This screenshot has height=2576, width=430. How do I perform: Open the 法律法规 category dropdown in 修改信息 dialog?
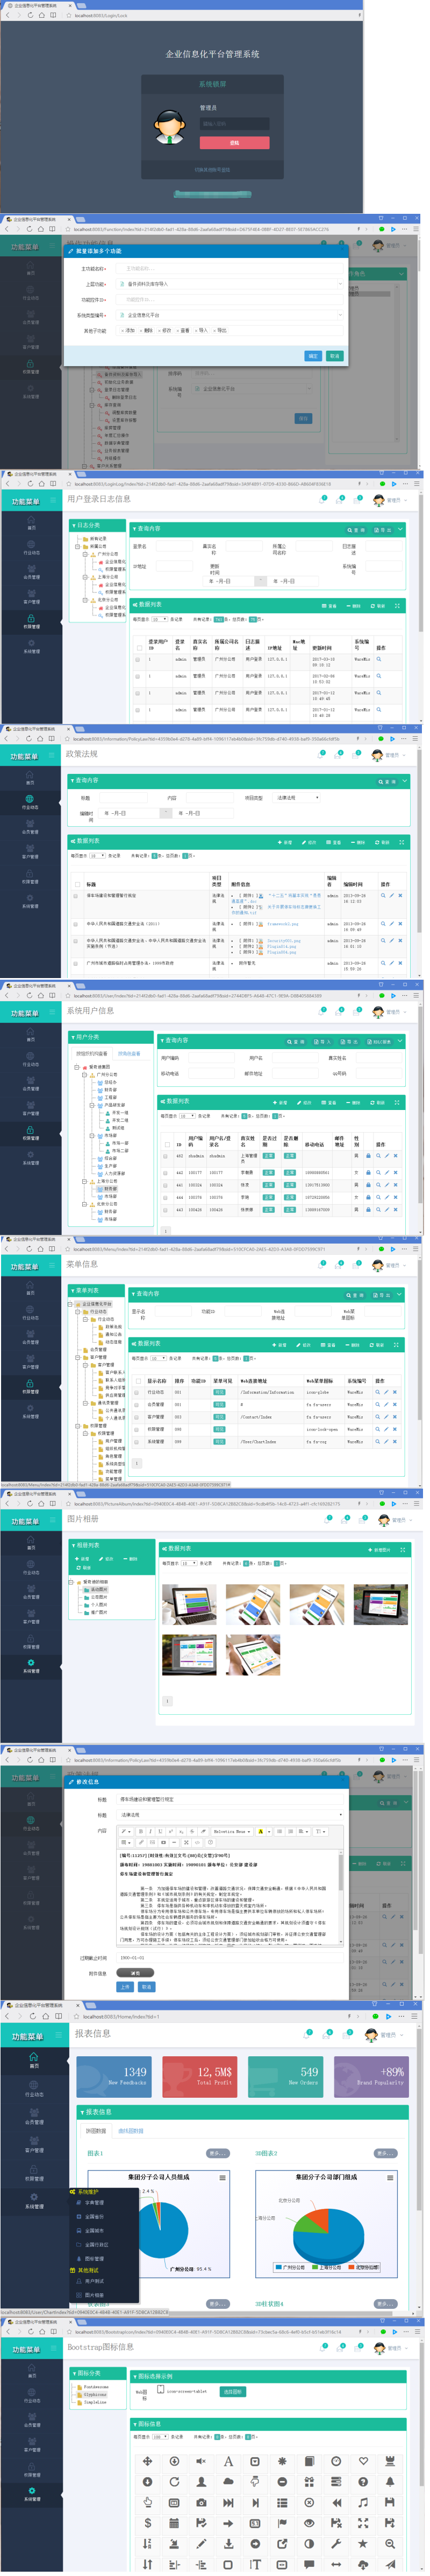(x=231, y=1815)
